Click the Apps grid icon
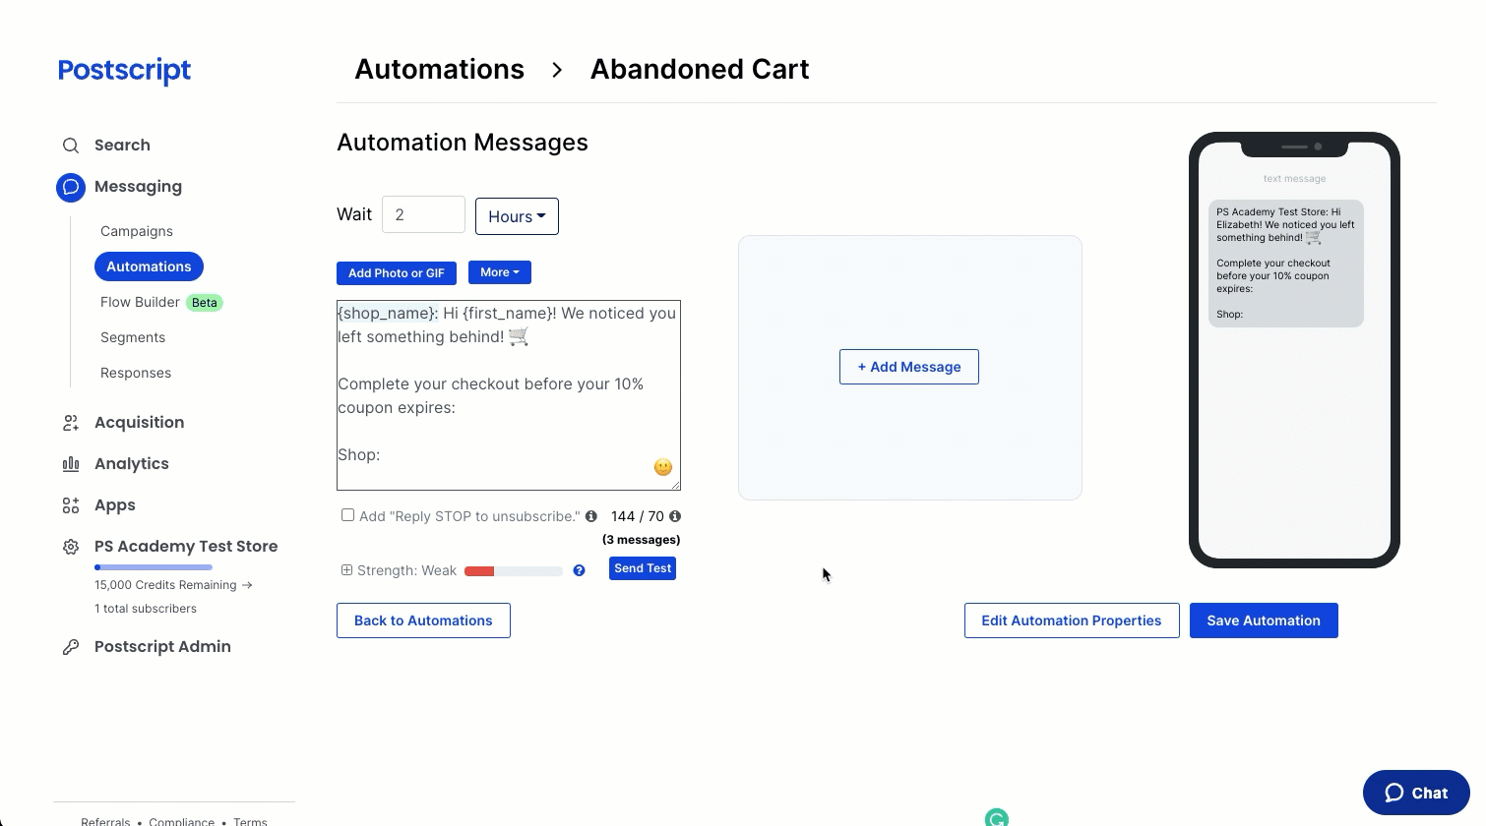1486x826 pixels. coord(71,505)
